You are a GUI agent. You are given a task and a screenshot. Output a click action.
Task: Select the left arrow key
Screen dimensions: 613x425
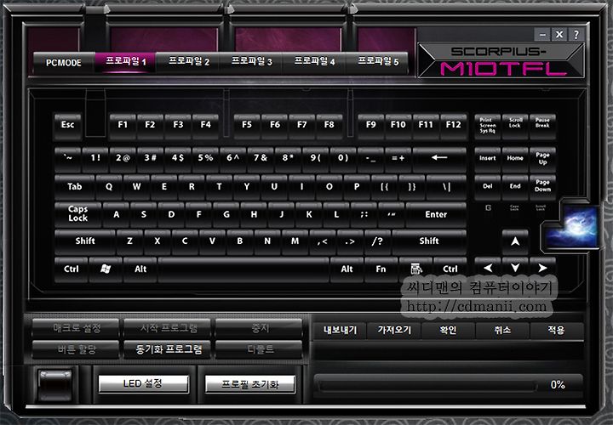(x=488, y=269)
